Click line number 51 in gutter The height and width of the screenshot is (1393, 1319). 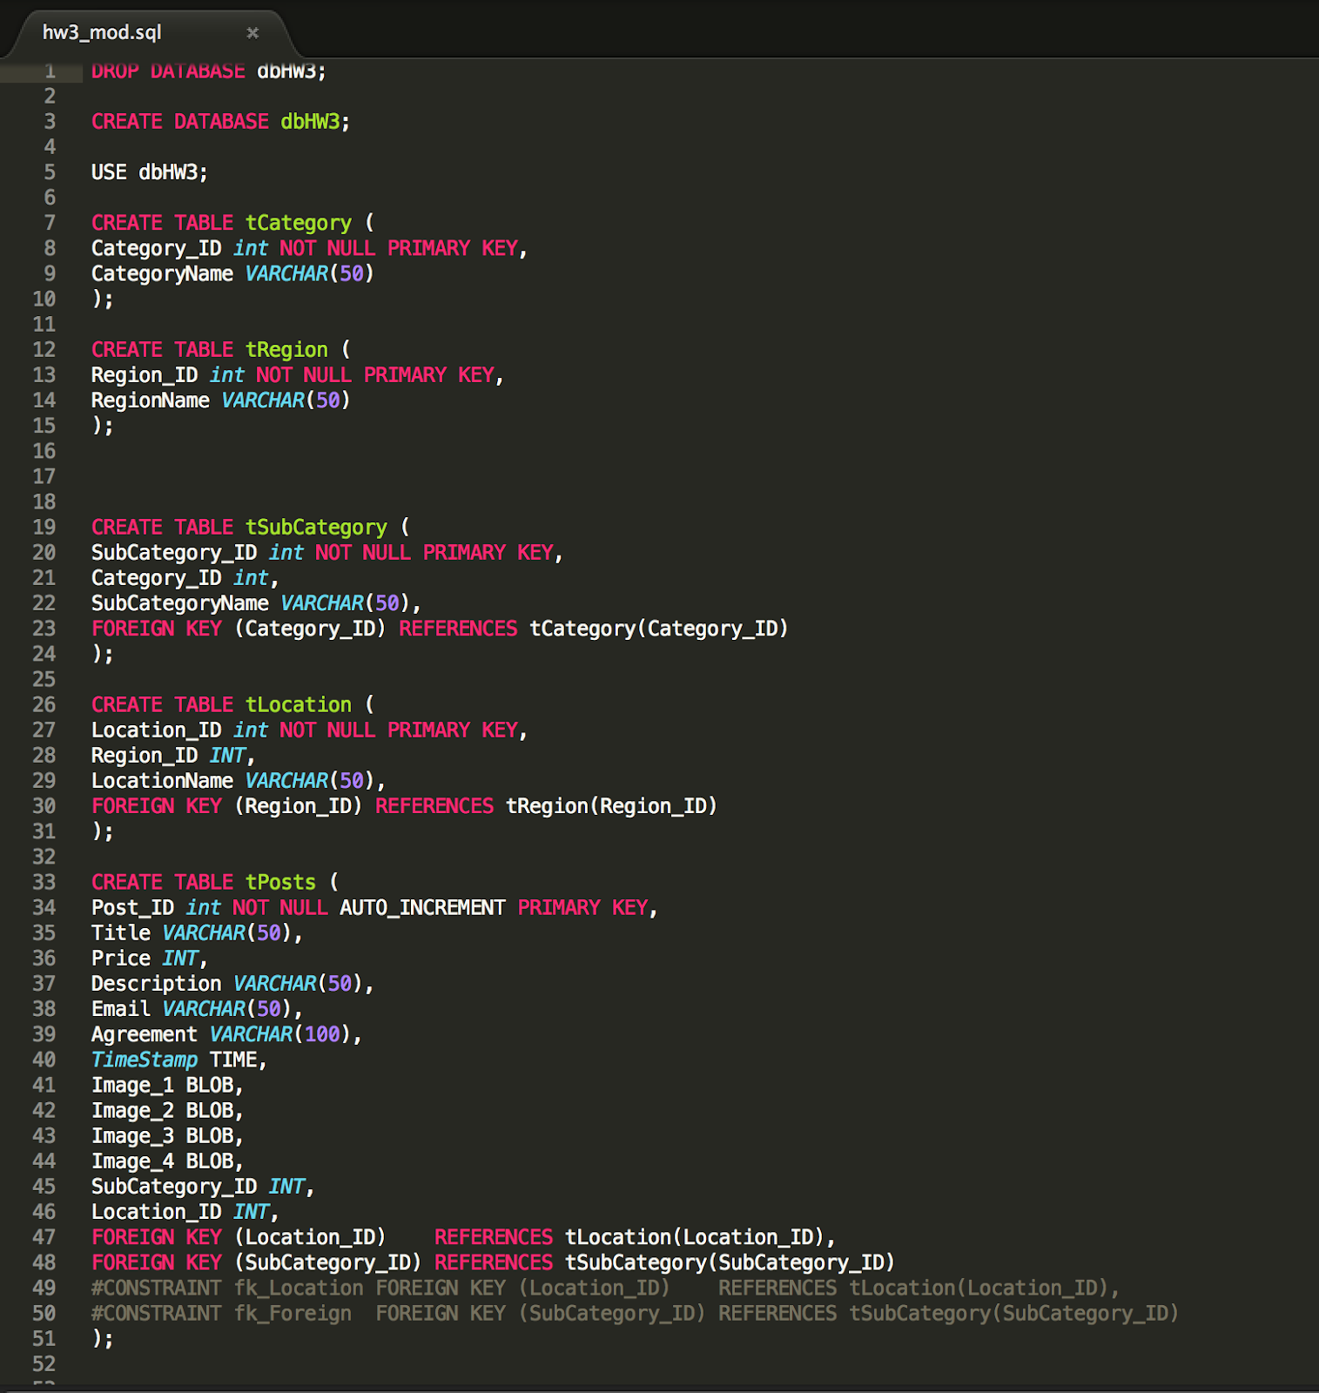tap(44, 1338)
